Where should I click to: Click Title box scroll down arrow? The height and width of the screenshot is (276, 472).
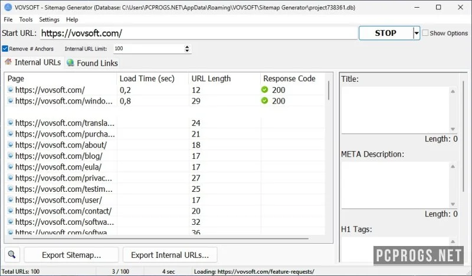pos(453,129)
